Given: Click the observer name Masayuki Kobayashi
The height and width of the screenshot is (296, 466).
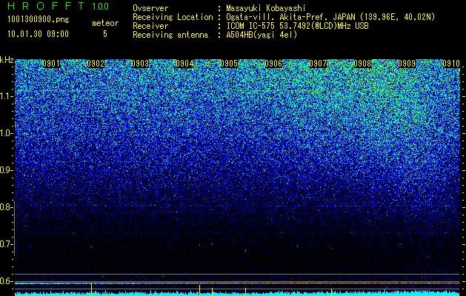Looking at the screenshot, I should coord(265,8).
